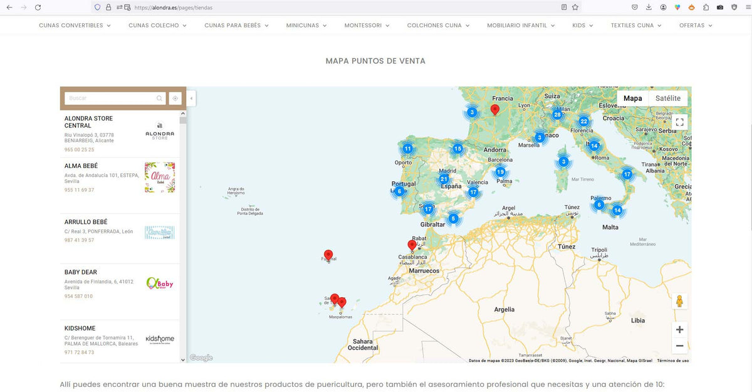This screenshot has height=392, width=752.
Task: Open cluster 21 near Madrid
Action: click(x=444, y=179)
